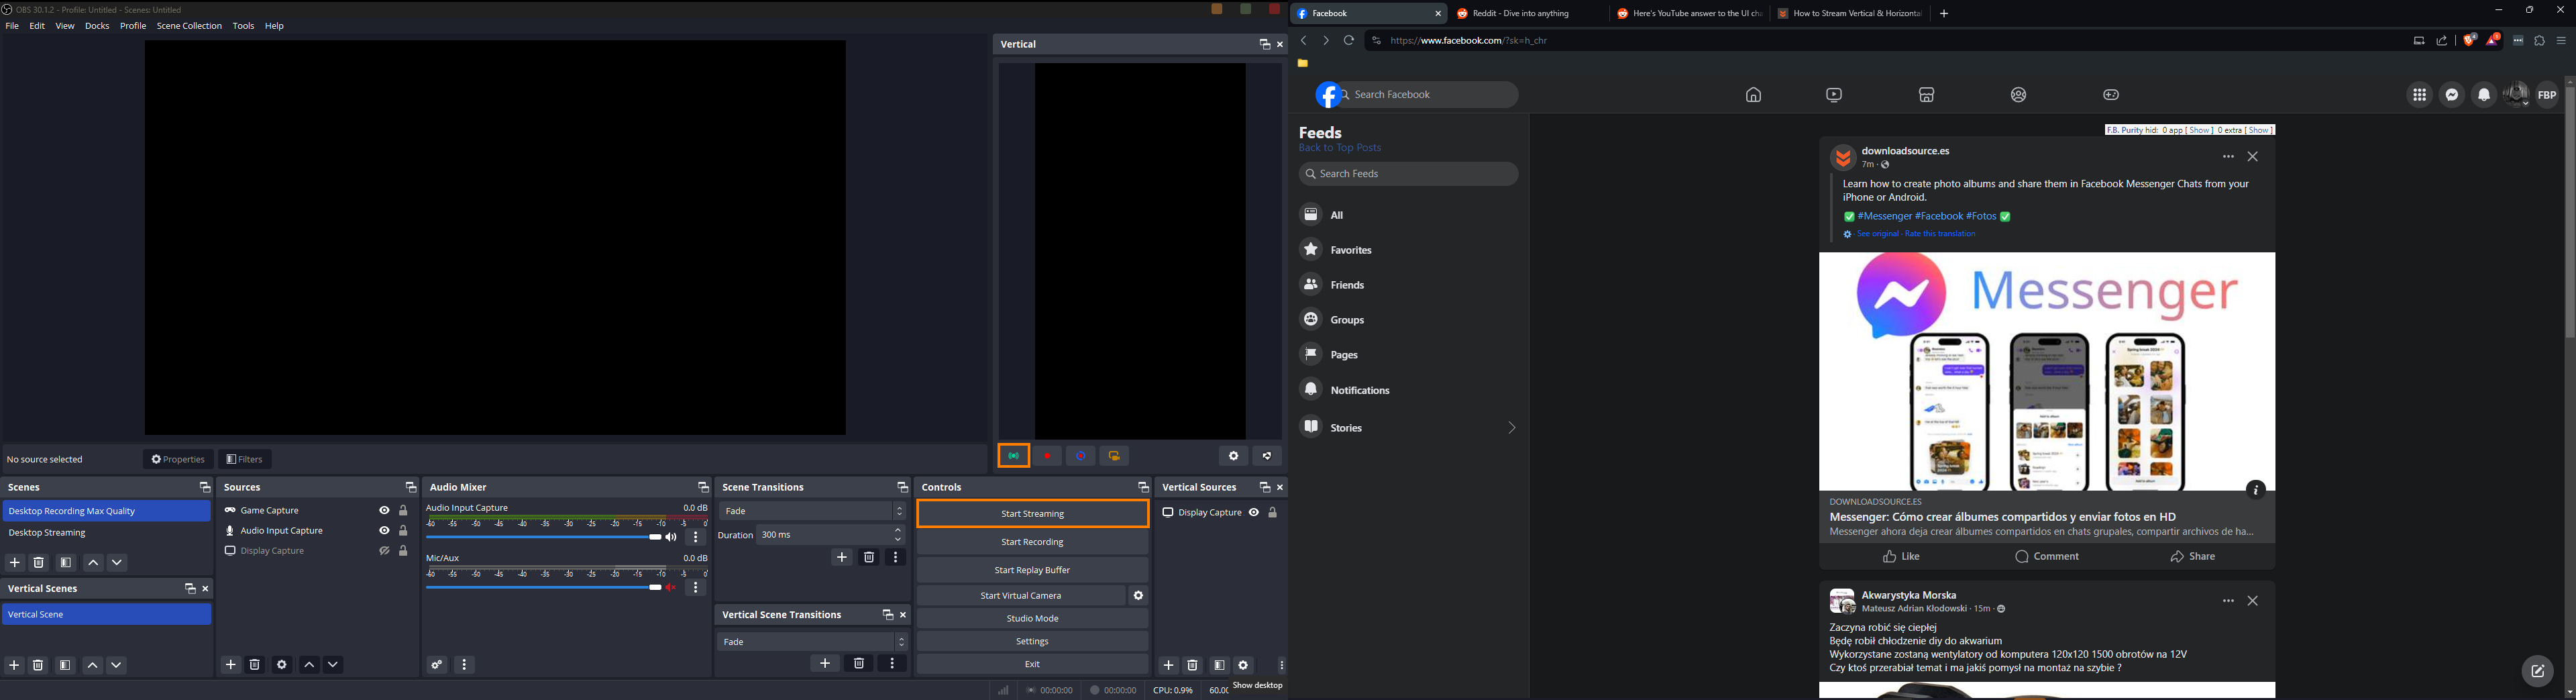Screen dimensions: 2576x700
Task: Click the green vertical stream icon
Action: tap(1014, 456)
